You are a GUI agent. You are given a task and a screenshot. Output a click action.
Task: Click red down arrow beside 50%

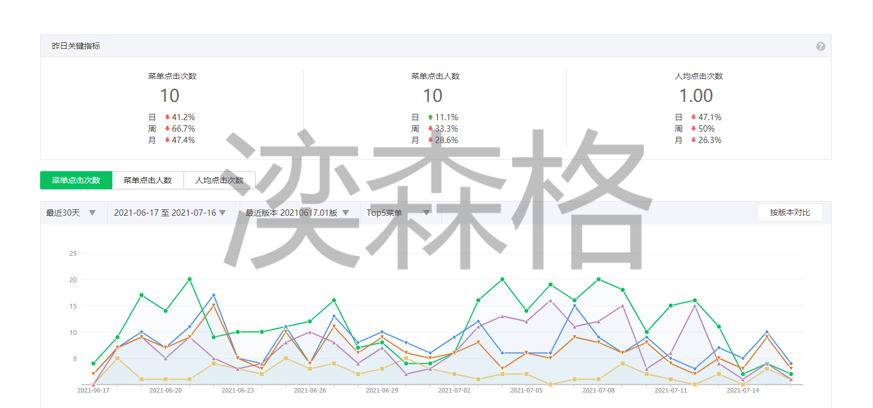click(694, 129)
